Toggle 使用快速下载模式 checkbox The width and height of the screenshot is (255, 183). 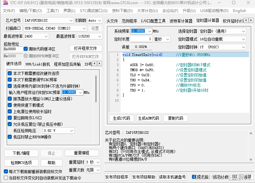tap(10, 105)
